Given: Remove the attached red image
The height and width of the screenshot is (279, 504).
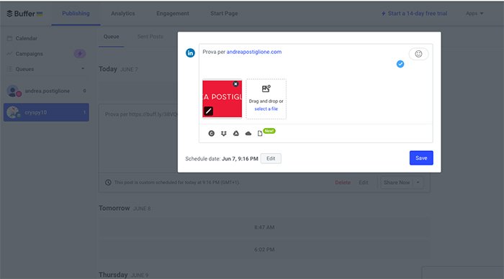Looking at the screenshot, I should (x=235, y=84).
